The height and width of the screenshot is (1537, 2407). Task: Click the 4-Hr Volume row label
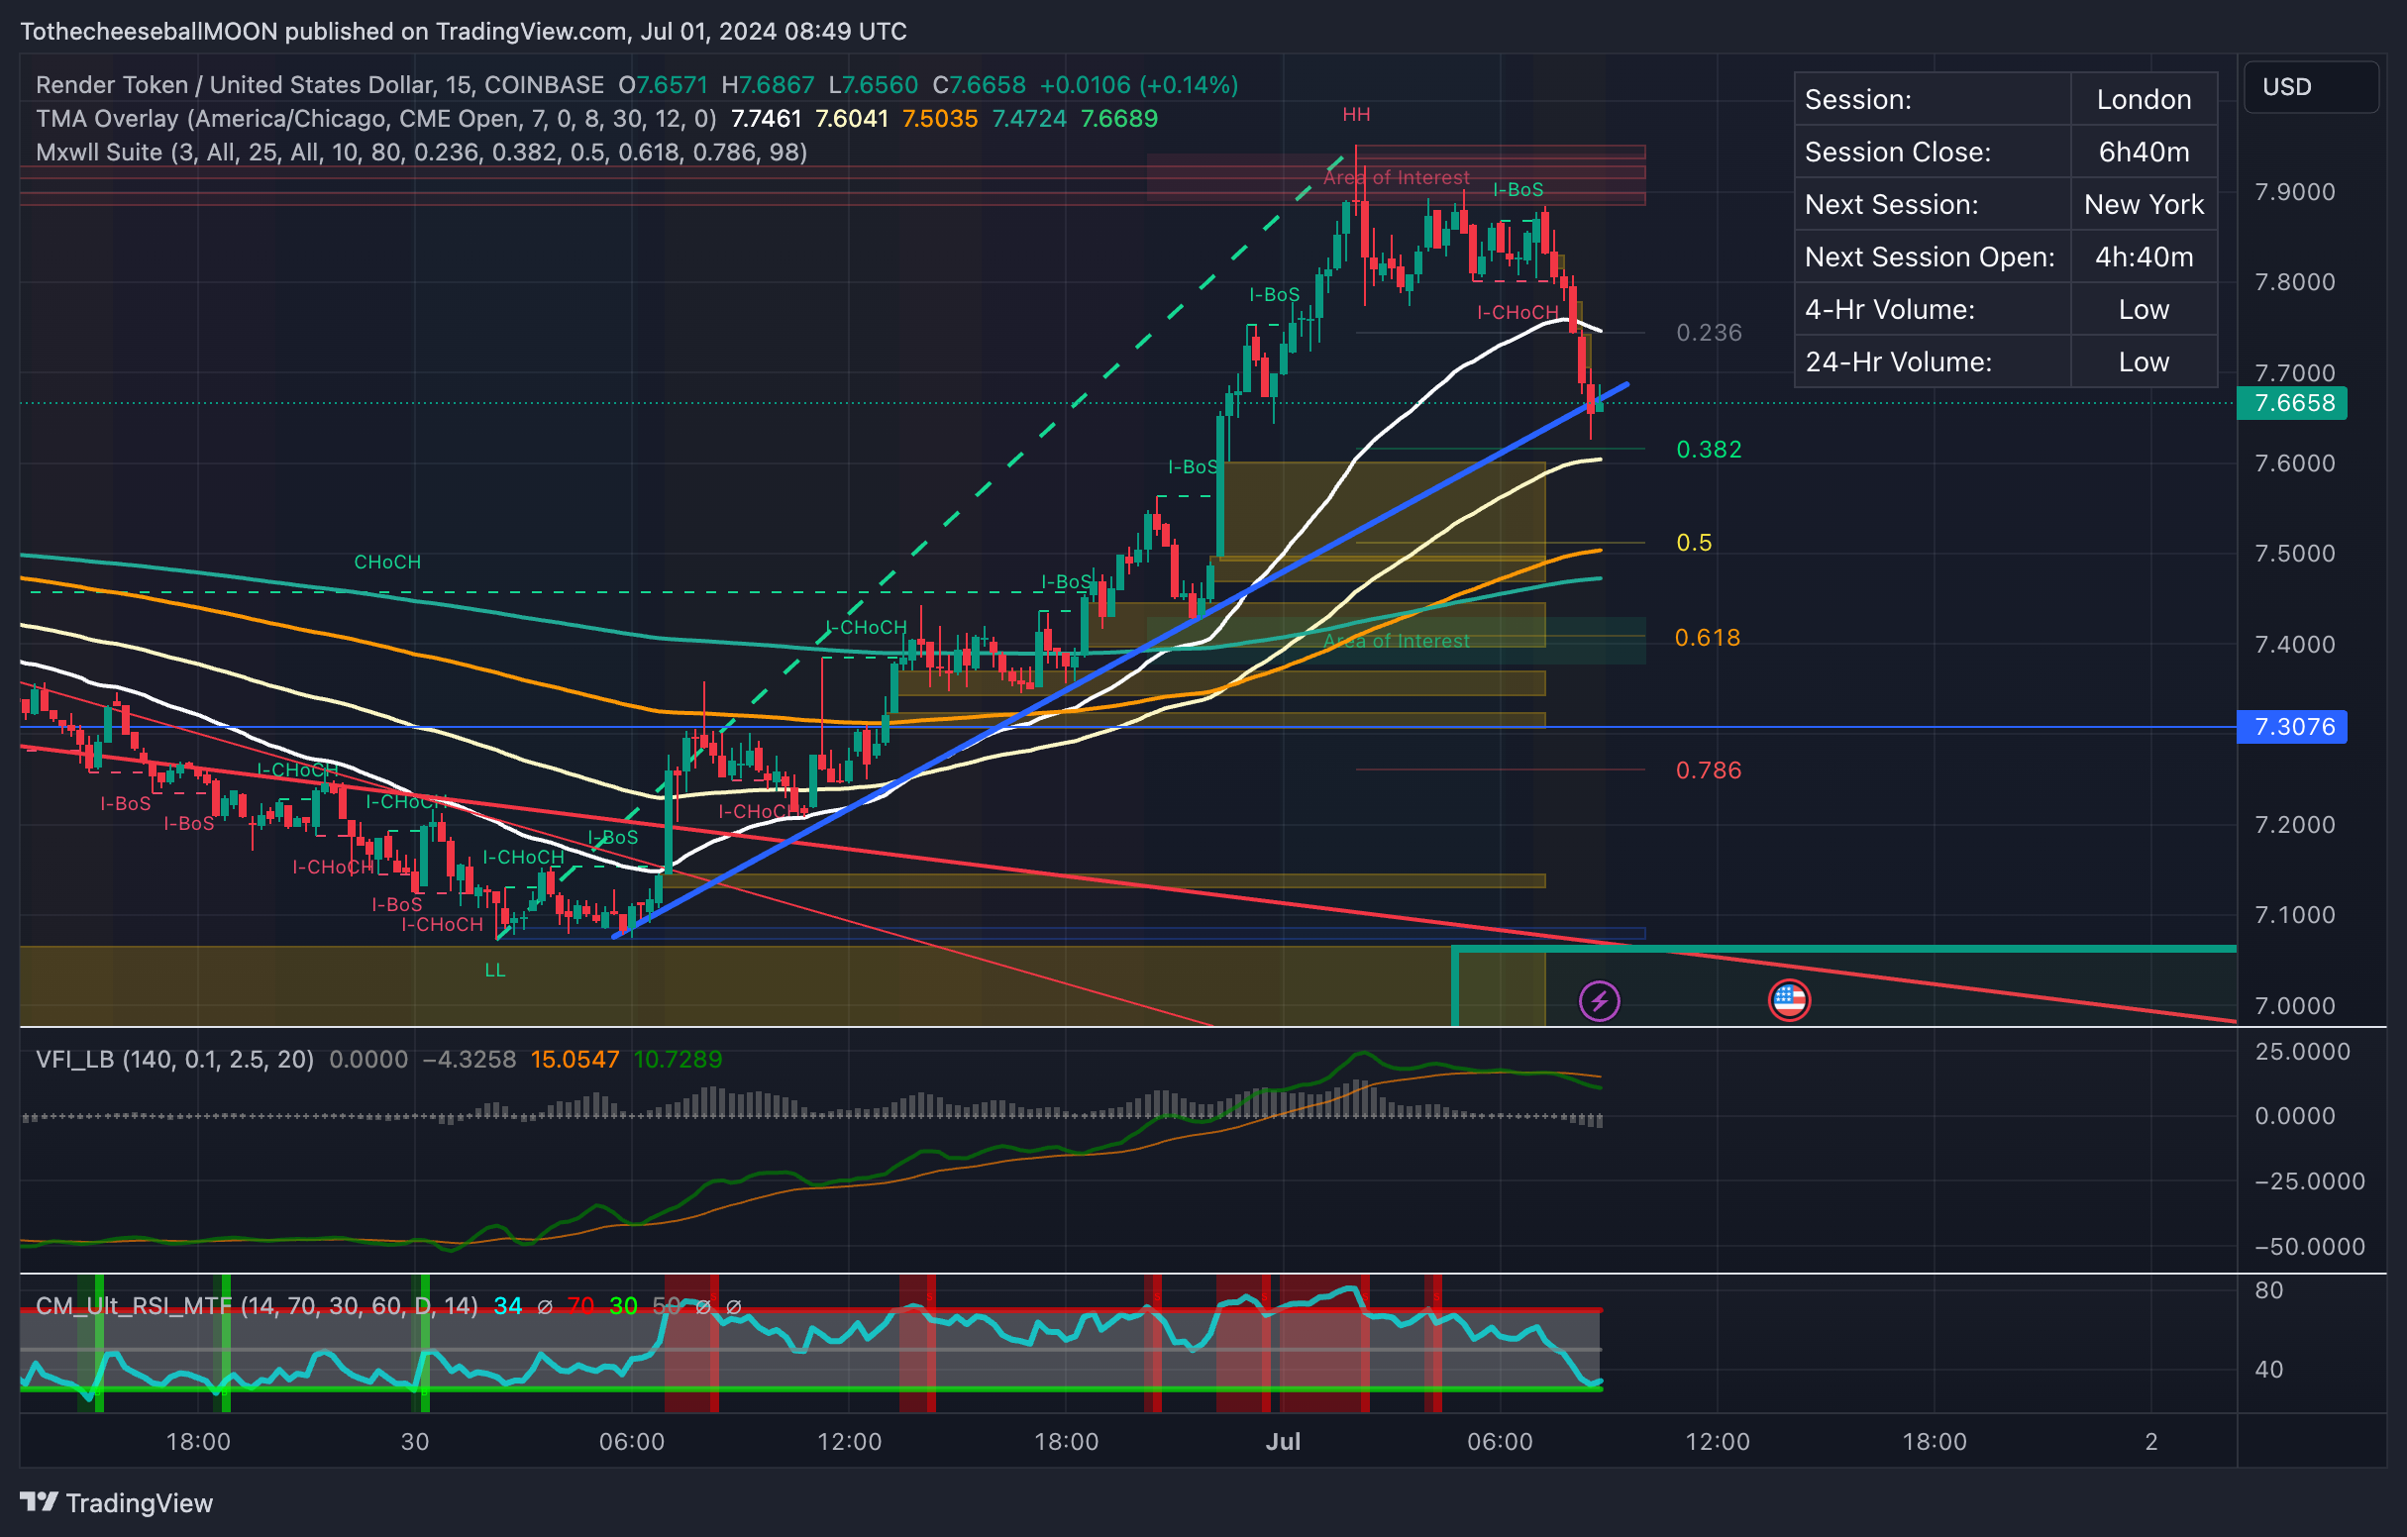pyautogui.click(x=1889, y=310)
